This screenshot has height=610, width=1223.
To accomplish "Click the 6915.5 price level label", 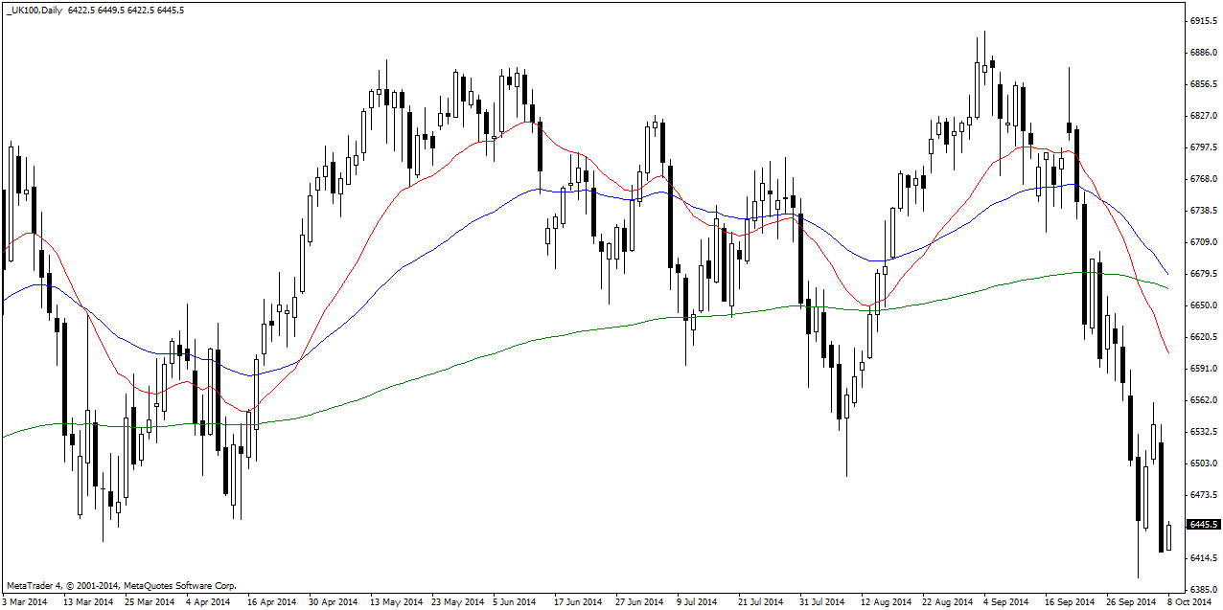I will 1203,21.
